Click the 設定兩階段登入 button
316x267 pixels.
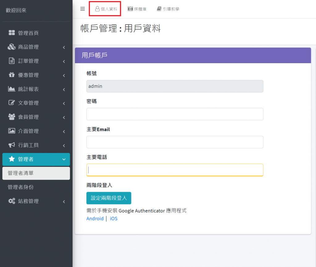point(109,198)
